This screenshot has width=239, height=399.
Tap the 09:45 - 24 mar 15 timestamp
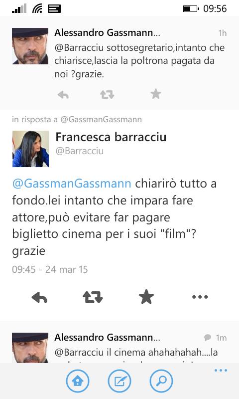(x=50, y=269)
